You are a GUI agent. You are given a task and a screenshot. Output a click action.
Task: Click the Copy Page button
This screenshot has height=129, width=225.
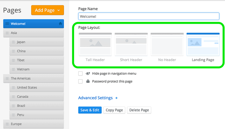pyautogui.click(x=114, y=110)
